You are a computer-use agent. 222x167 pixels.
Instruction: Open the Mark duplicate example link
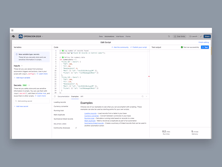coord(90,121)
